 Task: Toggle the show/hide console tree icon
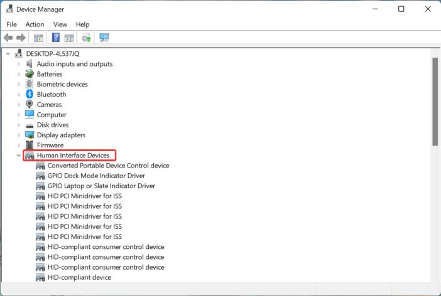pyautogui.click(x=38, y=38)
